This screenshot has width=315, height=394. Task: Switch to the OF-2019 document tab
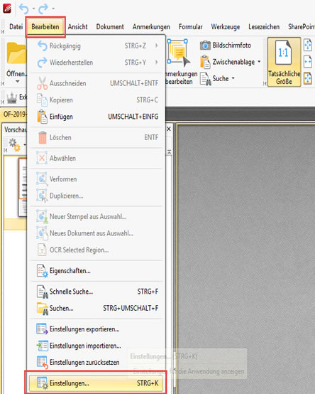[x=14, y=115]
